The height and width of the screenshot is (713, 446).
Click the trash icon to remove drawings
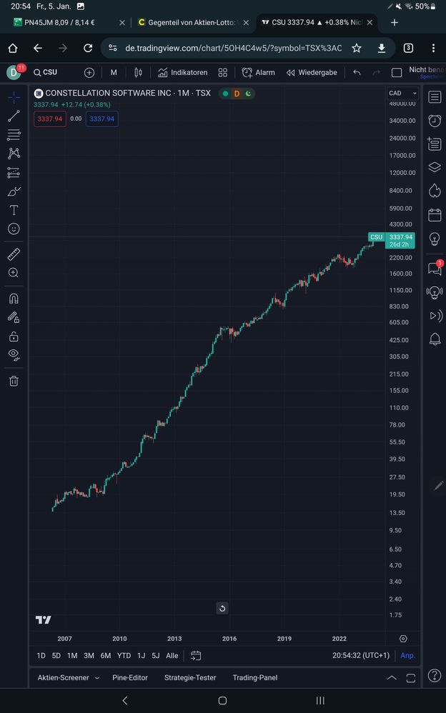click(x=14, y=381)
